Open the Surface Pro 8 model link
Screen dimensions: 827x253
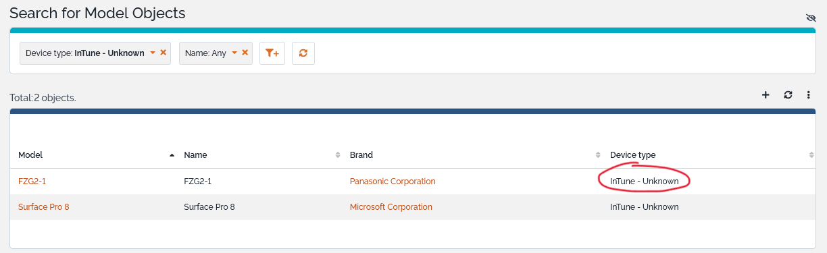pos(44,207)
